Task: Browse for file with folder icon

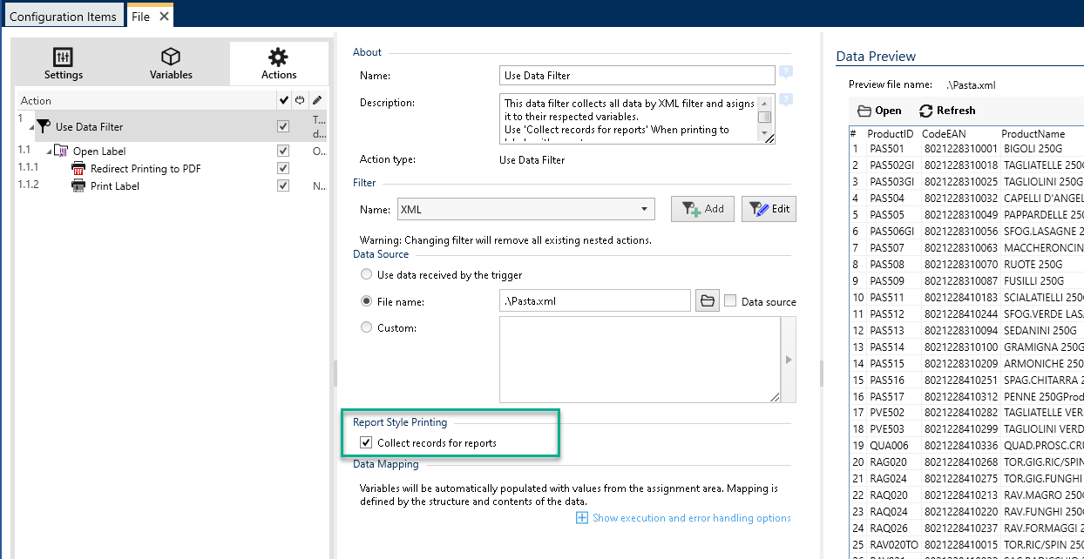Action: pyautogui.click(x=708, y=301)
